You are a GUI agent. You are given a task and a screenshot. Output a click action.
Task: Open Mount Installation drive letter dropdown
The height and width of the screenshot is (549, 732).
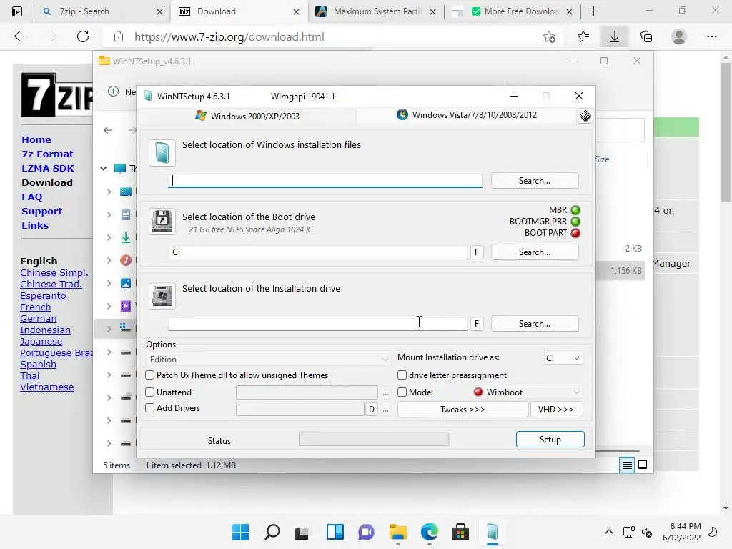pos(563,358)
